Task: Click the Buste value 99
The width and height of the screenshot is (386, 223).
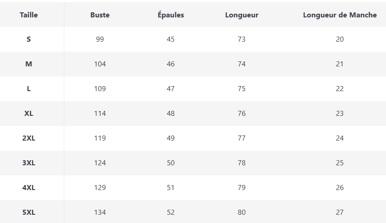Action: pos(100,39)
